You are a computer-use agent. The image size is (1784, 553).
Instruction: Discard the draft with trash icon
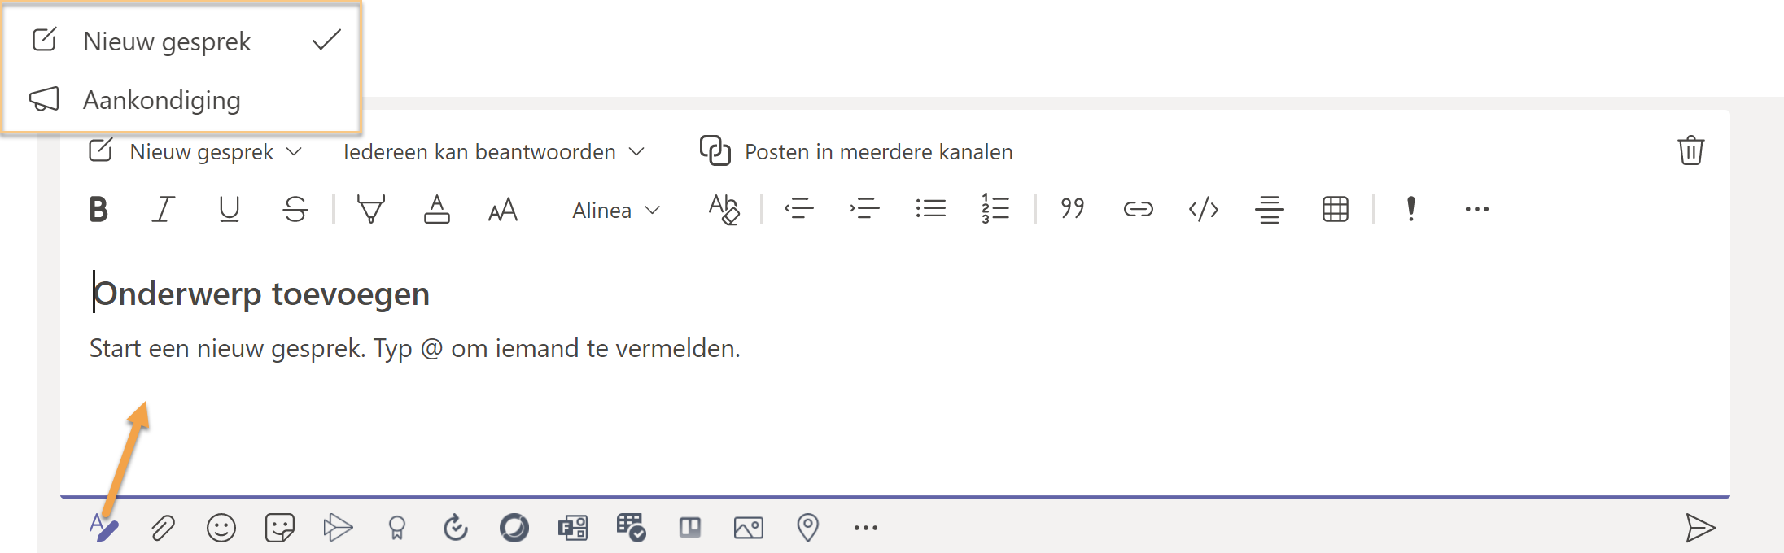[x=1690, y=150]
